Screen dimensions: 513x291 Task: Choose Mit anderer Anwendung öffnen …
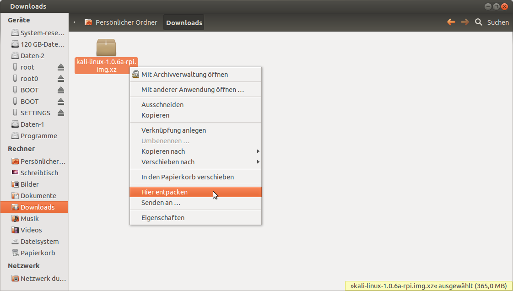(x=196, y=90)
